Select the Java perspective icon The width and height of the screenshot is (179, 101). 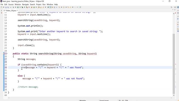178,7
